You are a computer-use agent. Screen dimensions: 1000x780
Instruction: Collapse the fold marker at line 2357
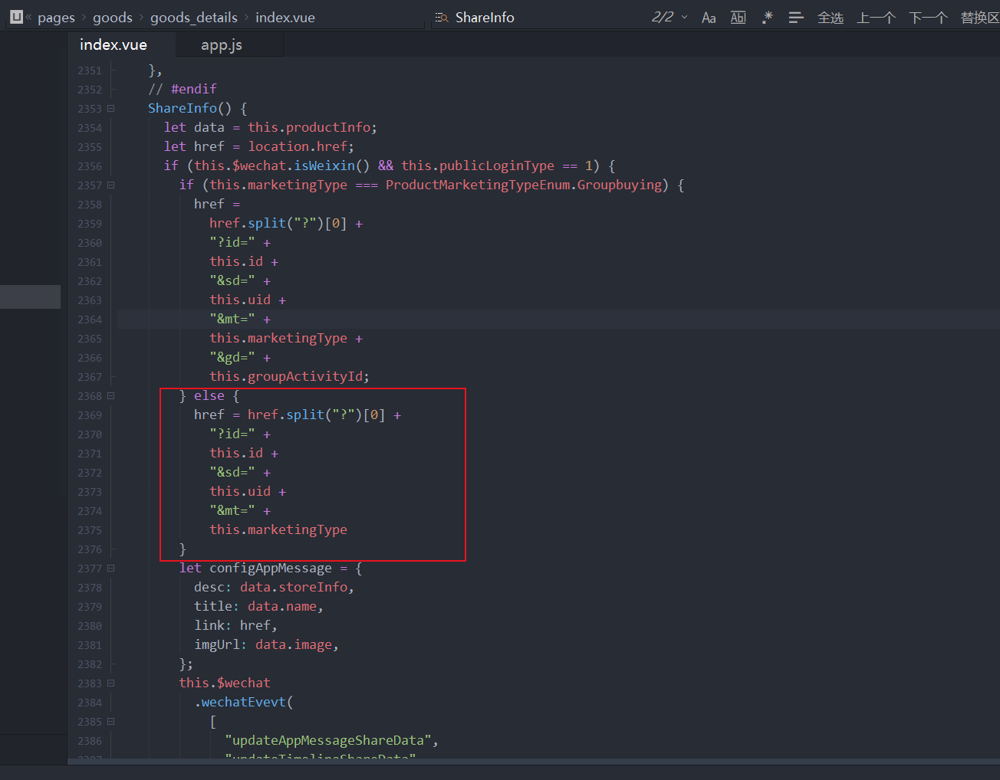tap(111, 185)
